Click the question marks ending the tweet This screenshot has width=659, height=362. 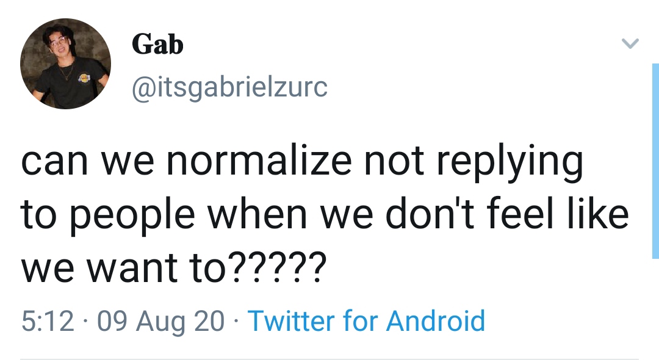[275, 267]
